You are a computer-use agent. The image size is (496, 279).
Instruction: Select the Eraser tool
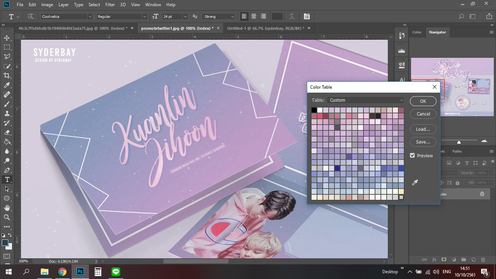point(7,133)
